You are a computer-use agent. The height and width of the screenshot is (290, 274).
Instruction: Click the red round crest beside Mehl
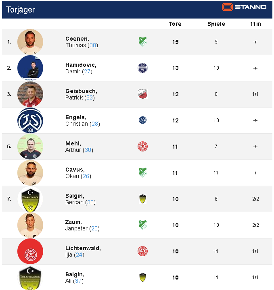pyautogui.click(x=143, y=147)
